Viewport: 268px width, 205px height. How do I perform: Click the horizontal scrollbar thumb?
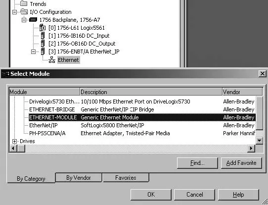point(21,148)
